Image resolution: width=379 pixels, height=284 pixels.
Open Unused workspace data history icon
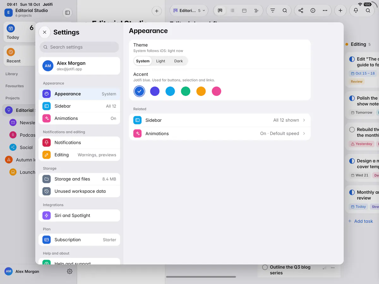(x=46, y=191)
